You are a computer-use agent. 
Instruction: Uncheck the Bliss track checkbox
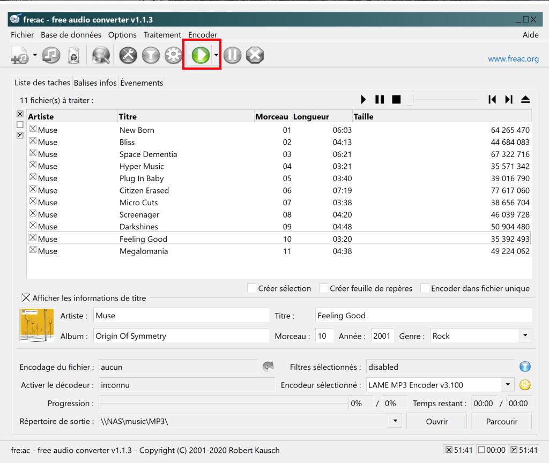coord(33,141)
